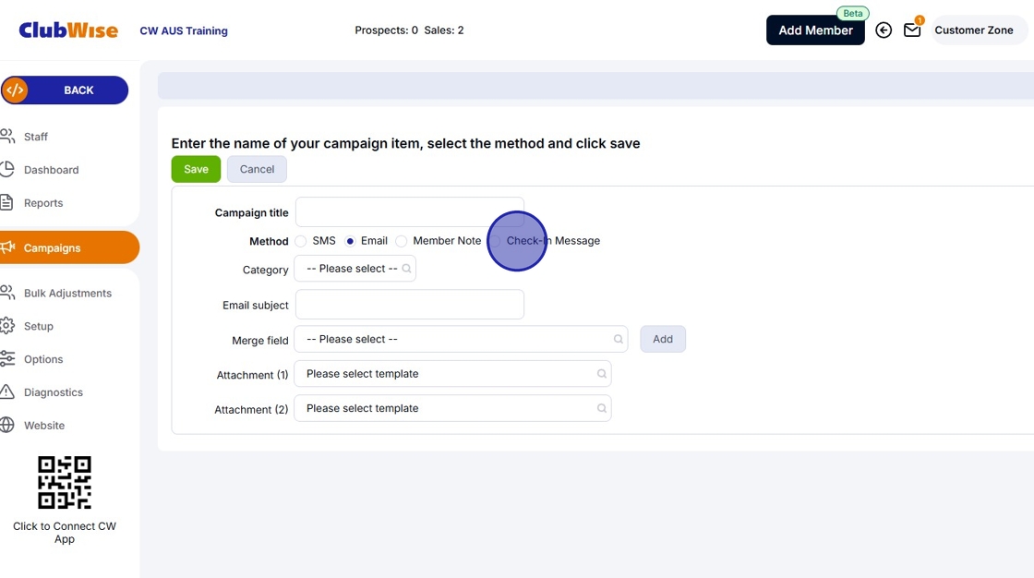Select the SMS method radio button
This screenshot has height=578, width=1034.
tap(301, 242)
